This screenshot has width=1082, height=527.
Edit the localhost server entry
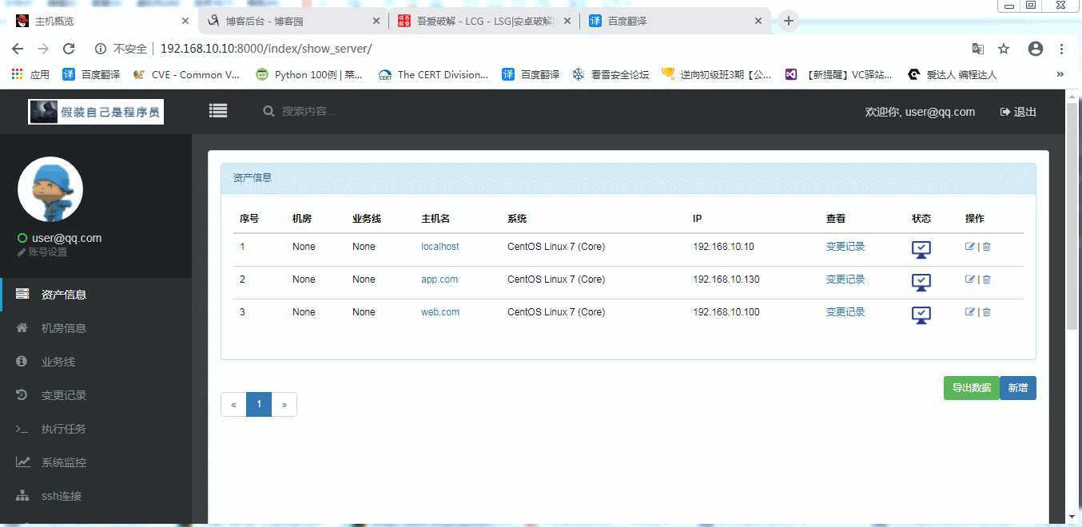[970, 247]
